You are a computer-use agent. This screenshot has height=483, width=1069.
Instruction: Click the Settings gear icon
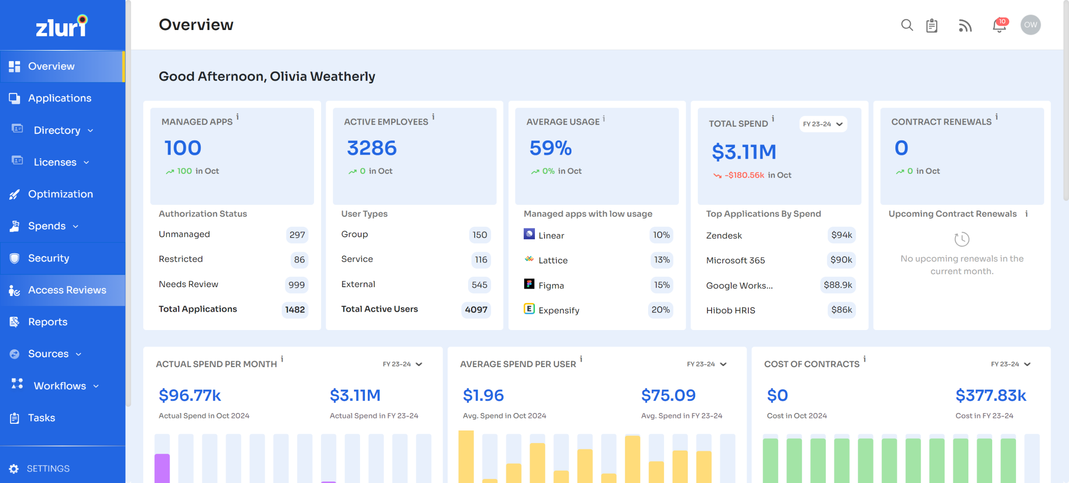coord(14,468)
